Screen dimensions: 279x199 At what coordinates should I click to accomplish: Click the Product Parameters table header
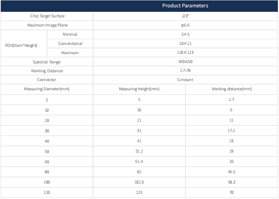185,6
